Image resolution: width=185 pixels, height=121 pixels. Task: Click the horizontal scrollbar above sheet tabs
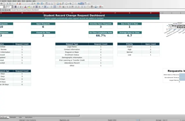coord(40,116)
